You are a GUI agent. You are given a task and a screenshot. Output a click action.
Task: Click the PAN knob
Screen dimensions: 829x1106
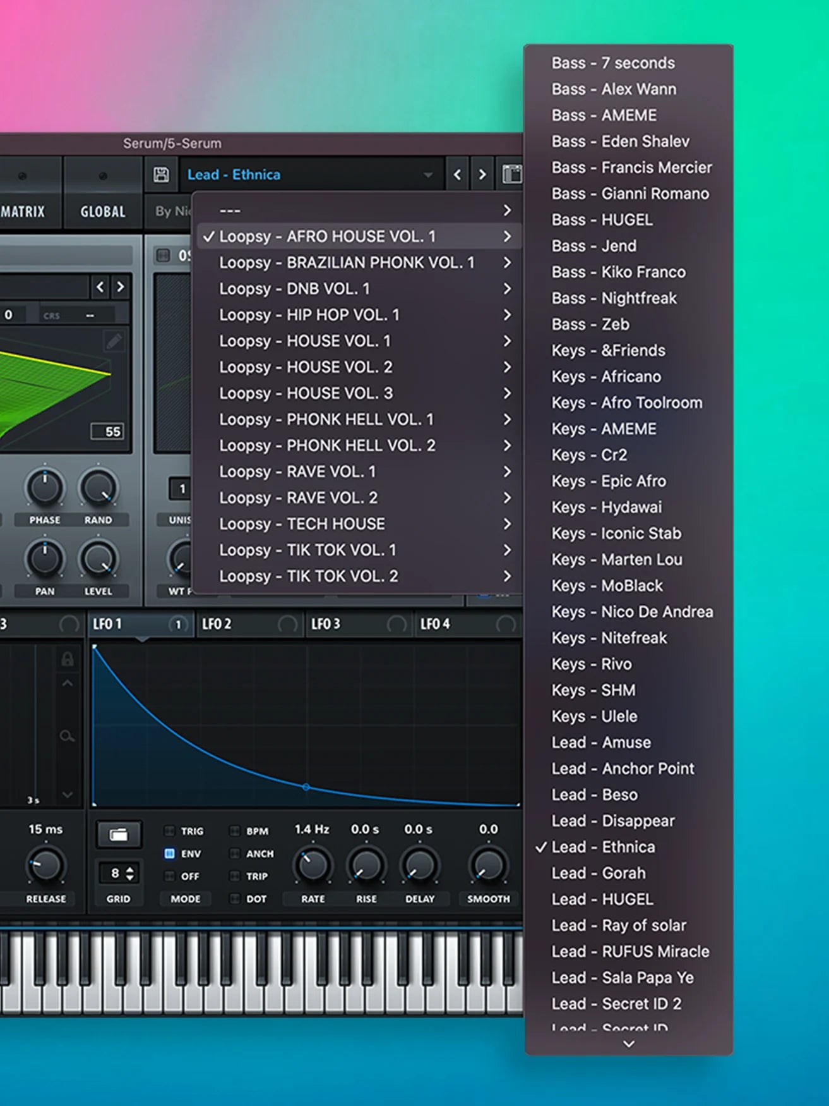[x=44, y=559]
